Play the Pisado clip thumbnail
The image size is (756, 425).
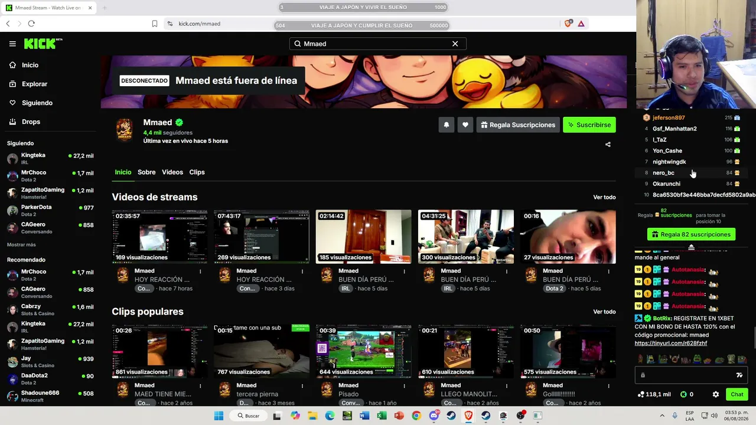click(x=364, y=351)
